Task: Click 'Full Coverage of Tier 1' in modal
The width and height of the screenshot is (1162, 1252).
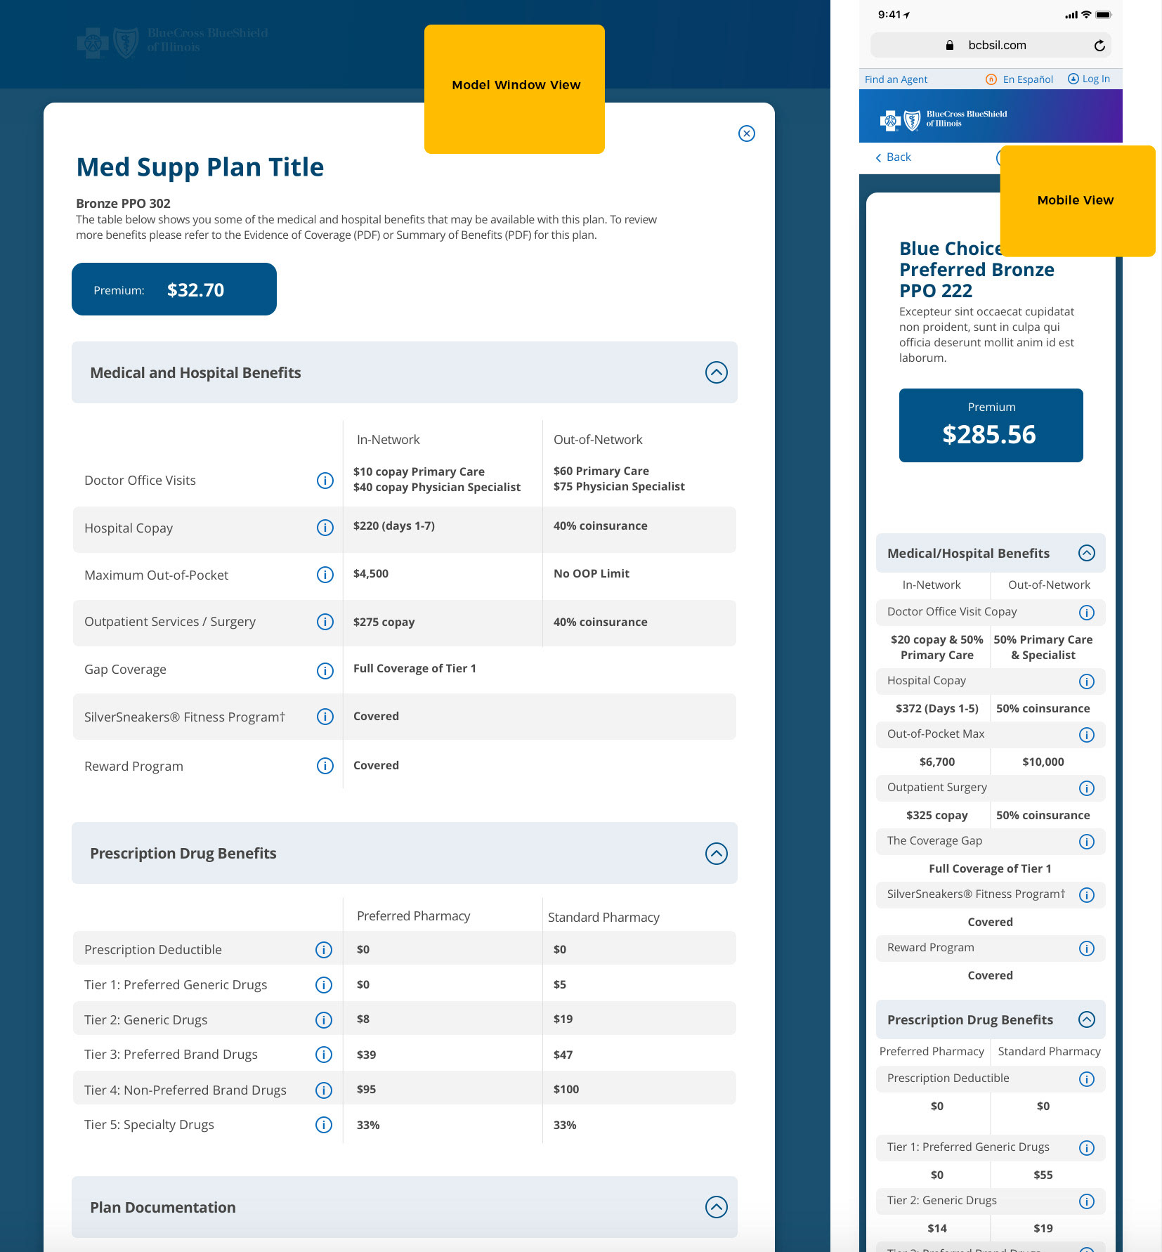Action: click(x=414, y=669)
